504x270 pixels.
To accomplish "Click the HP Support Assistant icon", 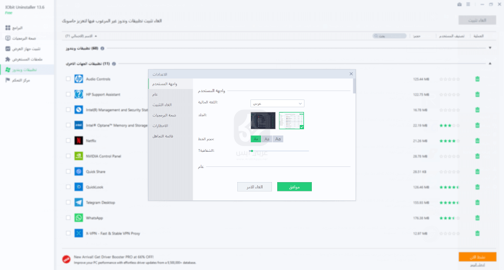I will pyautogui.click(x=79, y=94).
